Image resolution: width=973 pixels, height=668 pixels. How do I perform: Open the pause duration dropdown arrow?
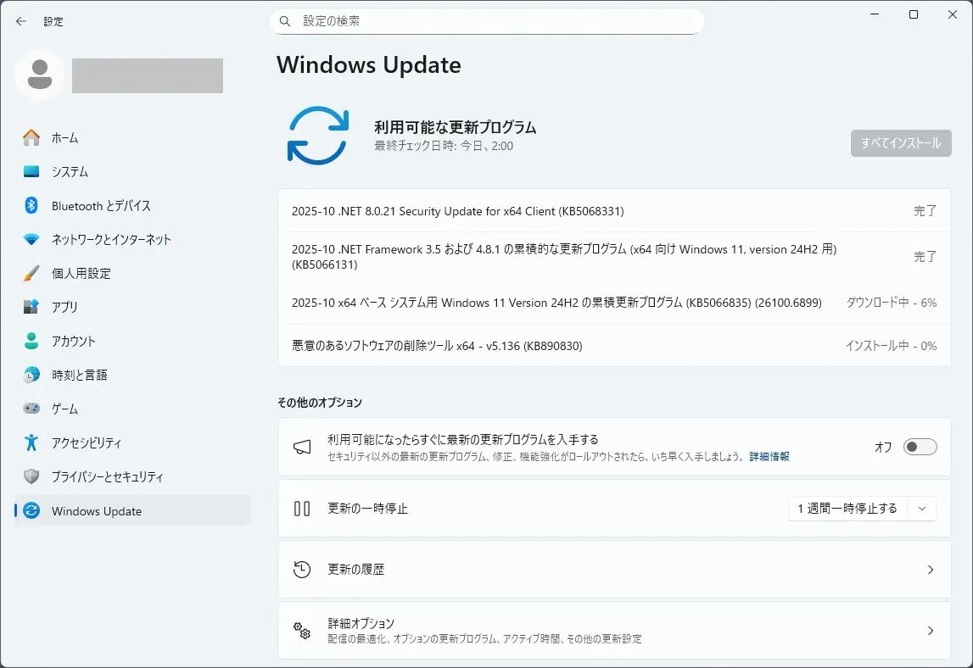pyautogui.click(x=922, y=509)
